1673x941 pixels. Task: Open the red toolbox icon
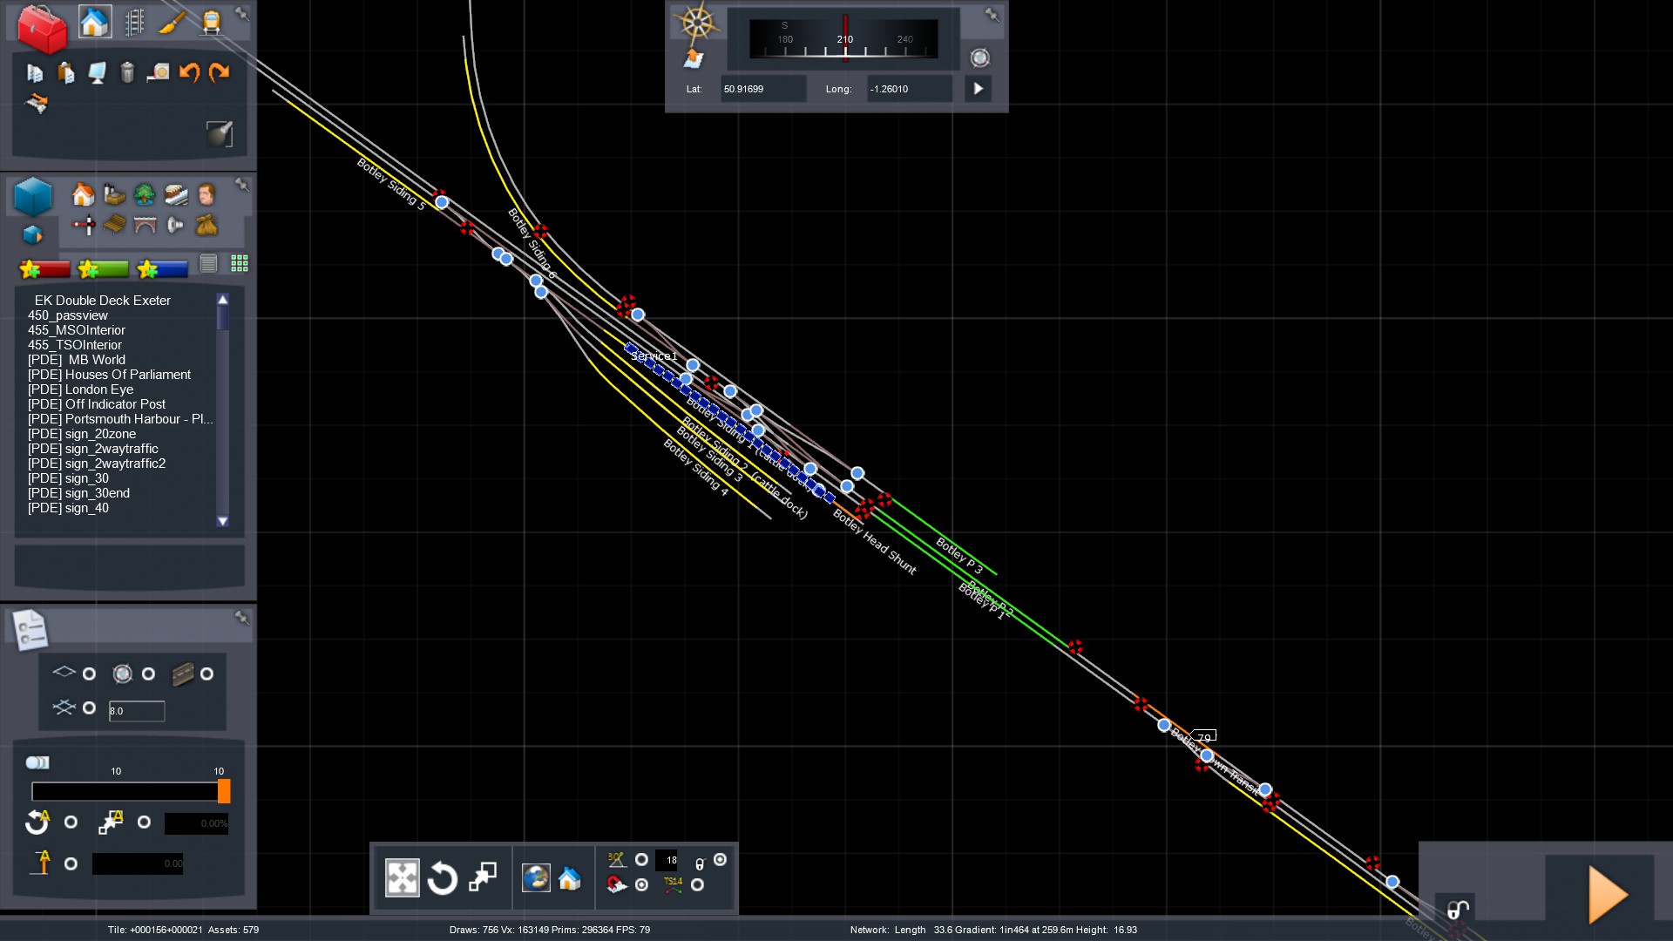tap(42, 28)
